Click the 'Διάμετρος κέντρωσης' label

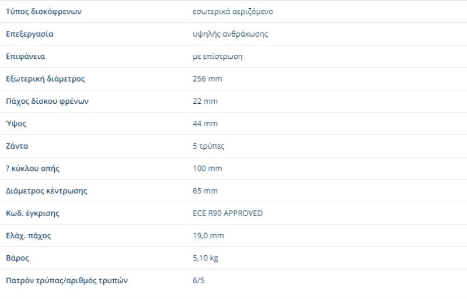pyautogui.click(x=46, y=191)
